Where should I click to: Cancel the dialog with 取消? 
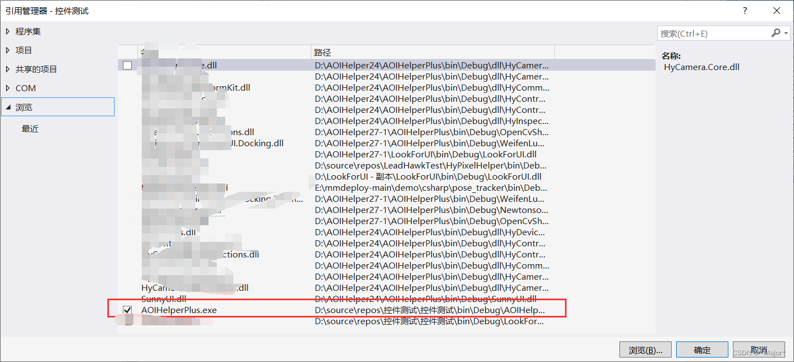click(x=758, y=349)
